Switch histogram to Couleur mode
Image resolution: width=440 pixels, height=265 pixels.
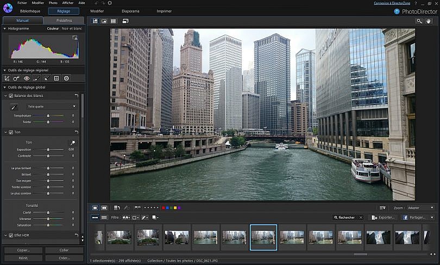click(53, 28)
